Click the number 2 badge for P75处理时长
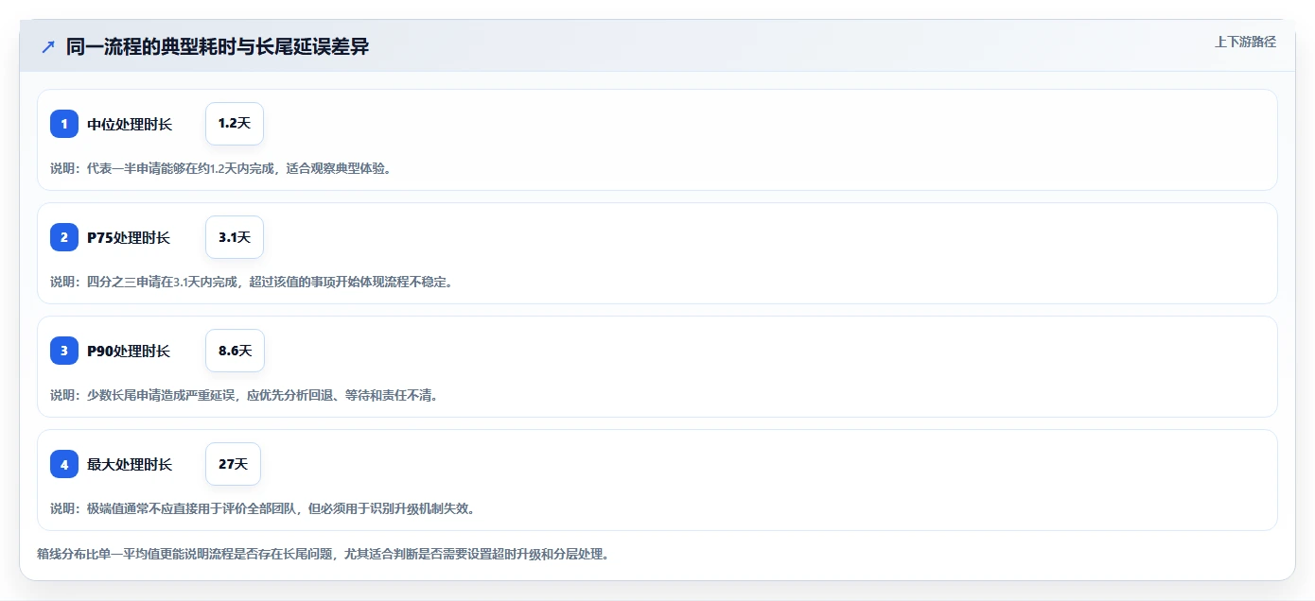 coord(64,237)
